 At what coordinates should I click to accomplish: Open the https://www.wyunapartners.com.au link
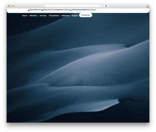(57, 10)
